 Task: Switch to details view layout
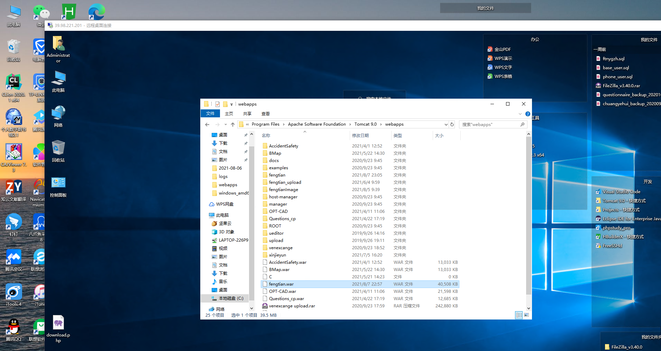(x=519, y=315)
